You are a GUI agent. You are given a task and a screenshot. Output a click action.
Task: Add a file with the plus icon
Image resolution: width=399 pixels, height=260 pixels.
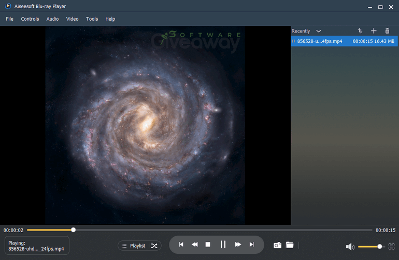[x=374, y=30]
